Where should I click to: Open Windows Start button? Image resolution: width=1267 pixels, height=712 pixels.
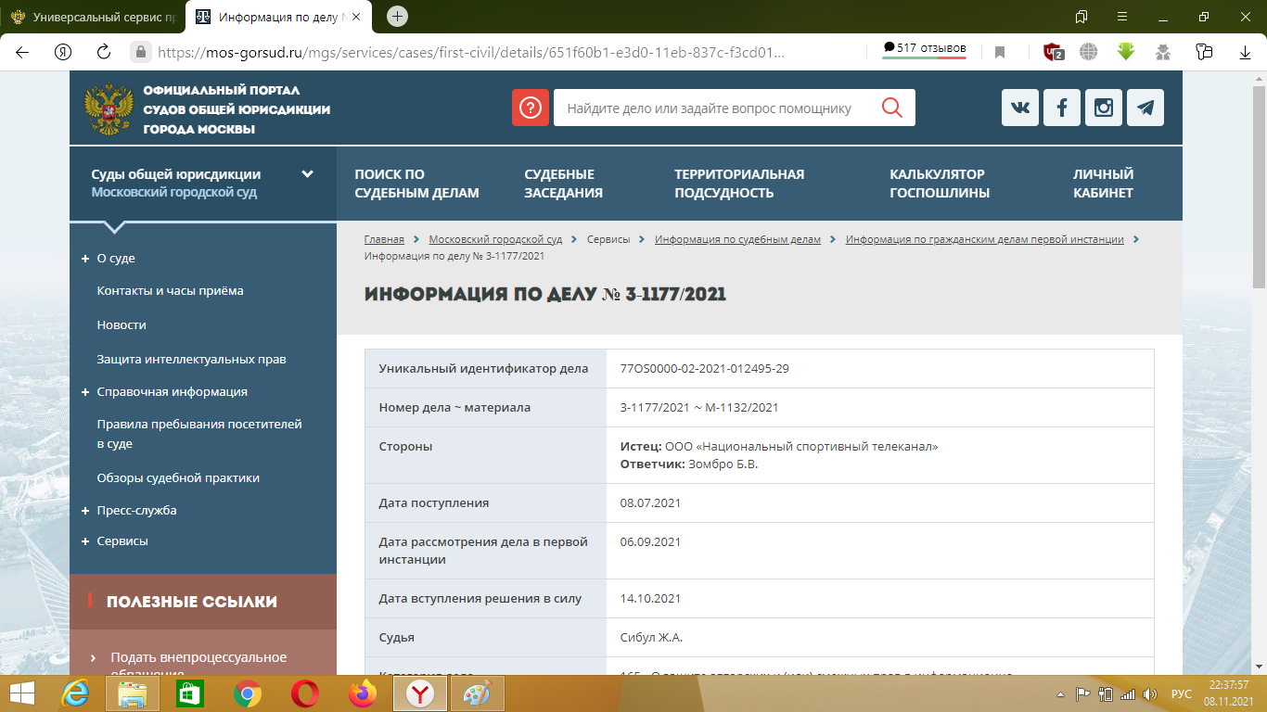point(22,693)
